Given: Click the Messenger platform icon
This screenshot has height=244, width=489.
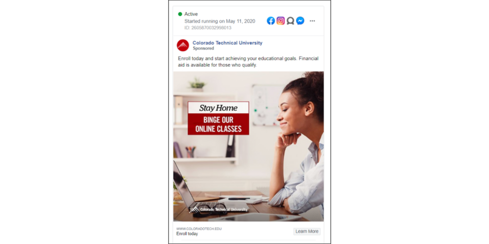Looking at the screenshot, I should [x=300, y=21].
